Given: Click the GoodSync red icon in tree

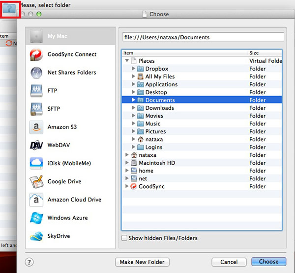Looking at the screenshot, I should [x=134, y=186].
